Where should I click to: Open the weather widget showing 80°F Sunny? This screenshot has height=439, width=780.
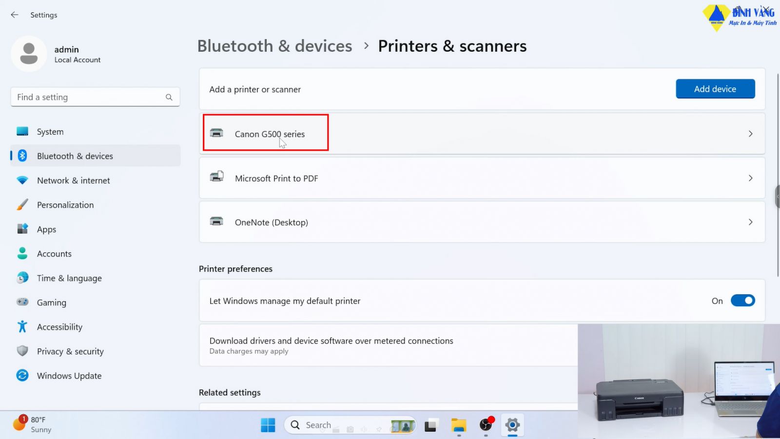(32, 424)
